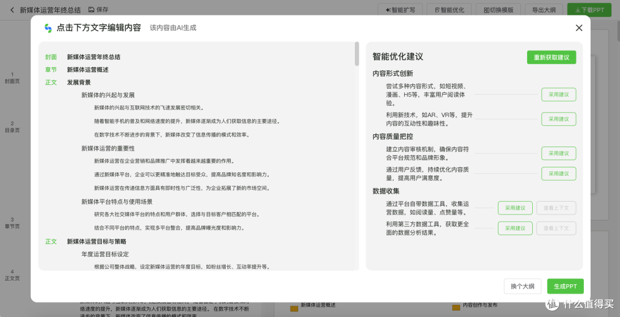Edit subheading 年度运营目标设定
Image resolution: width=620 pixels, height=317 pixels.
pos(105,254)
